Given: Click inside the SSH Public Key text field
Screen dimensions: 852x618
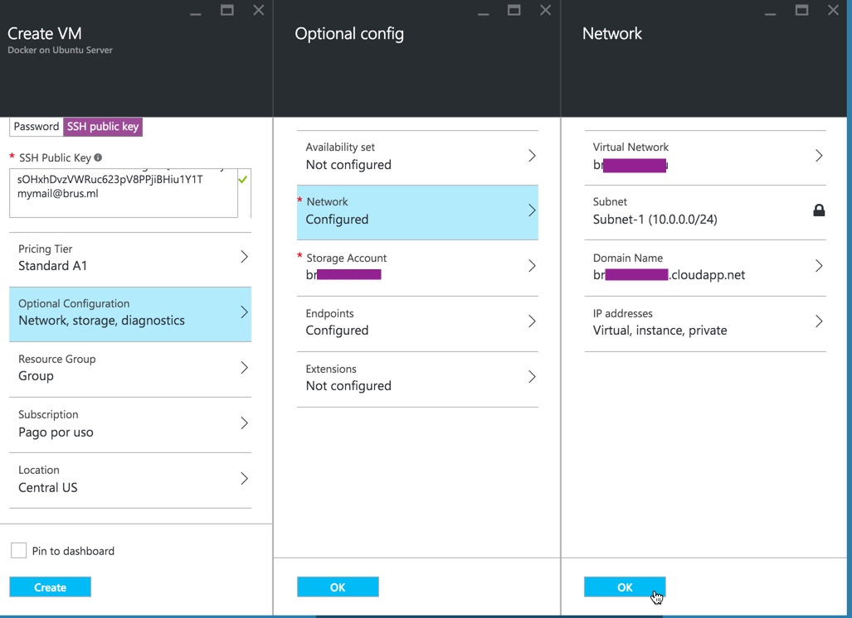Looking at the screenshot, I should point(123,194).
